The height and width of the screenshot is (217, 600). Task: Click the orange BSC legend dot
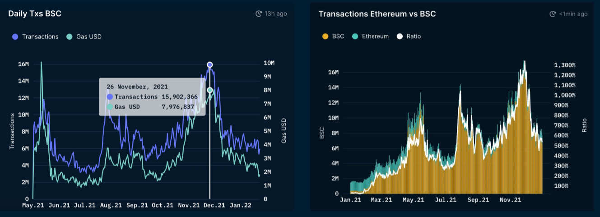click(326, 36)
